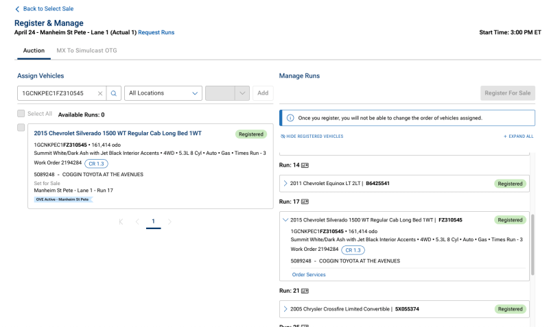This screenshot has width=549, height=327.
Task: Click the eye icon beside Hide Registered Vehicles
Action: pos(283,136)
